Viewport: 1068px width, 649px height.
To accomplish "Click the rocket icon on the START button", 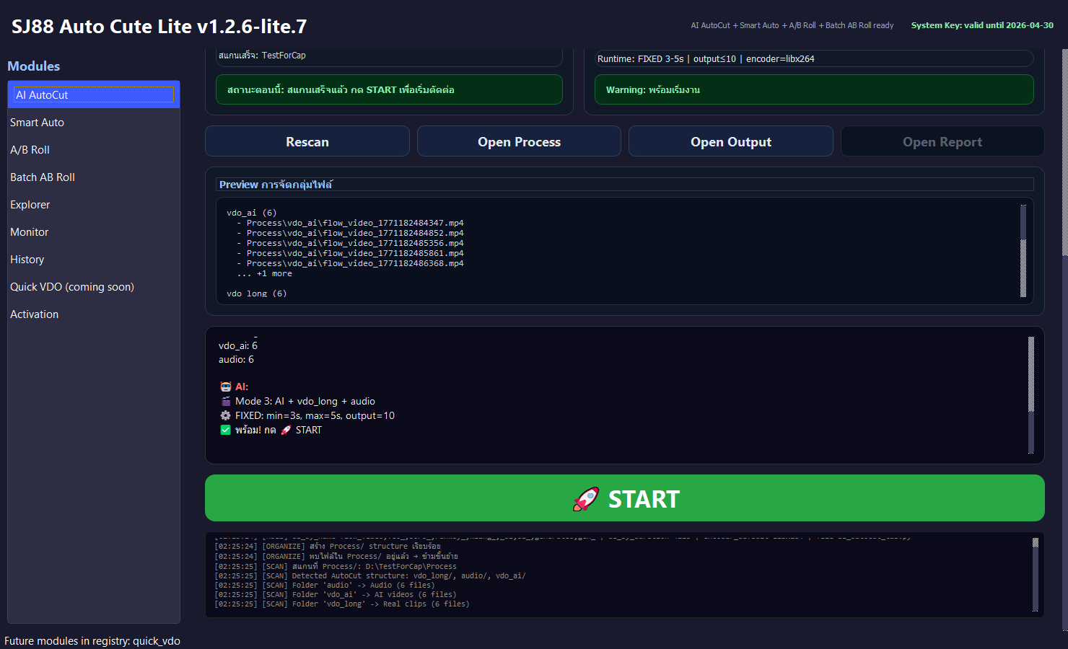I will point(585,499).
